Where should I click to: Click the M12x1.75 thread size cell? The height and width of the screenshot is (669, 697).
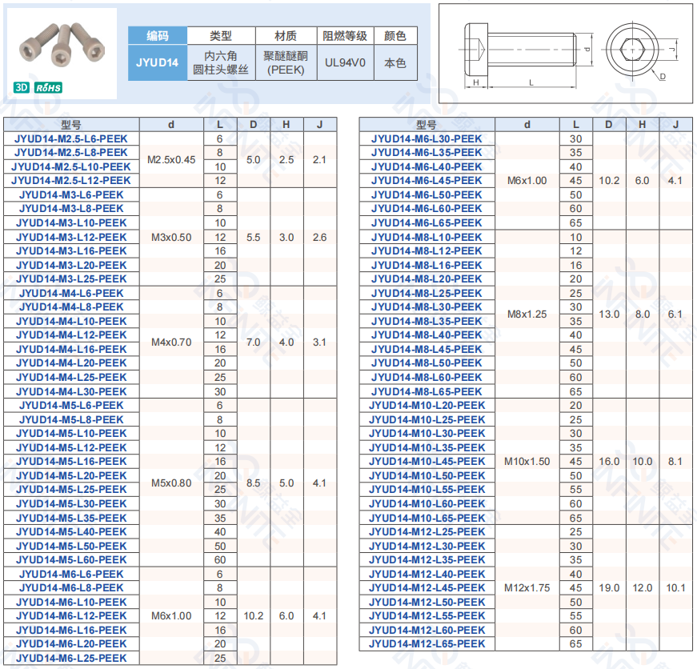(x=527, y=587)
